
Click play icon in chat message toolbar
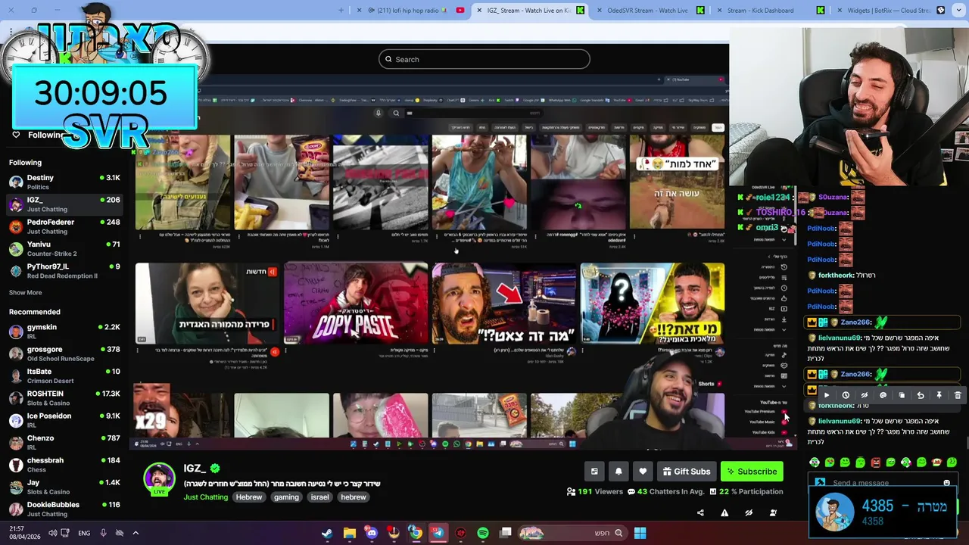[x=827, y=395]
